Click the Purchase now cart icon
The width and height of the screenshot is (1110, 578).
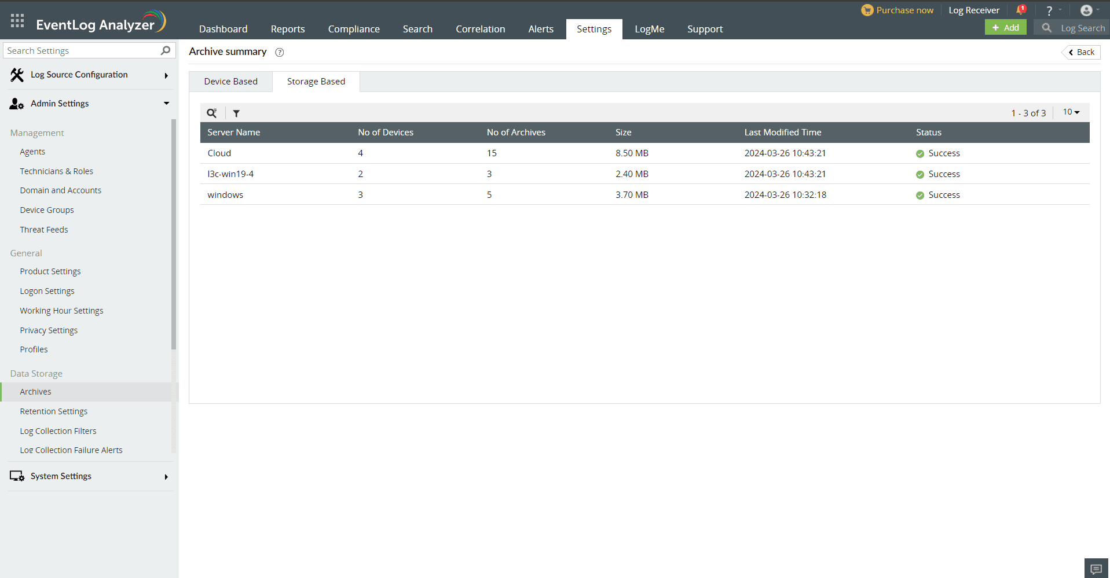coord(867,10)
